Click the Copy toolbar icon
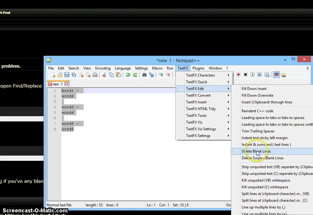This screenshot has height=215, width=313. (112, 75)
